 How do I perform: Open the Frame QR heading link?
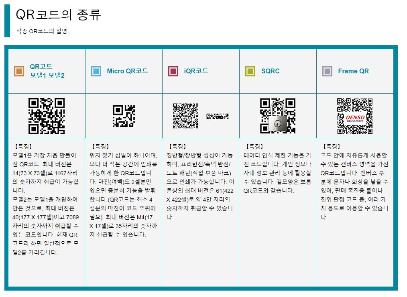353,71
